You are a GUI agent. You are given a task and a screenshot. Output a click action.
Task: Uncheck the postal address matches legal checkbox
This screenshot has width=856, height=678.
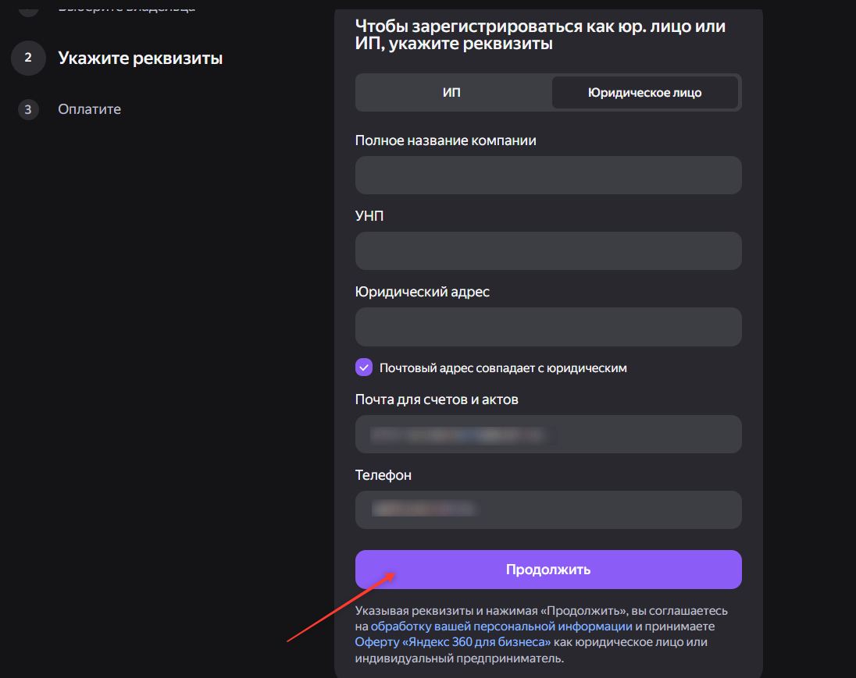364,367
